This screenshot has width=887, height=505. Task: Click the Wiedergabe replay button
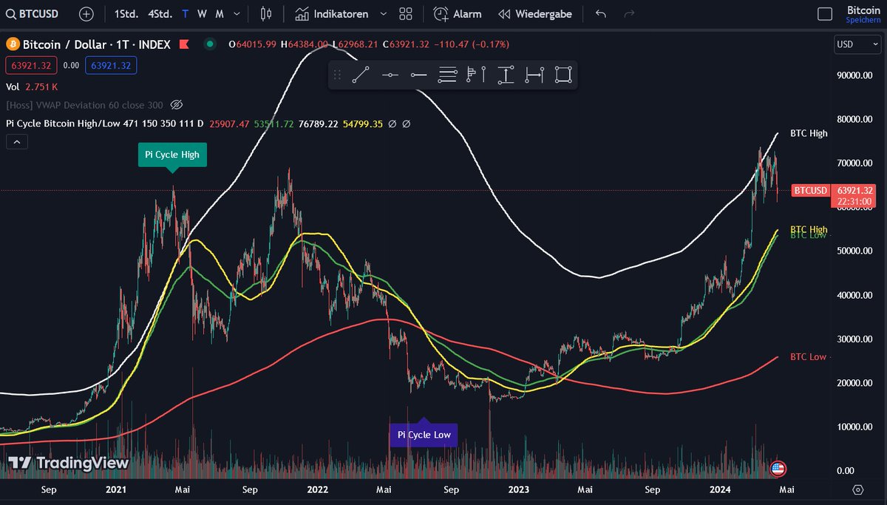[x=535, y=13]
